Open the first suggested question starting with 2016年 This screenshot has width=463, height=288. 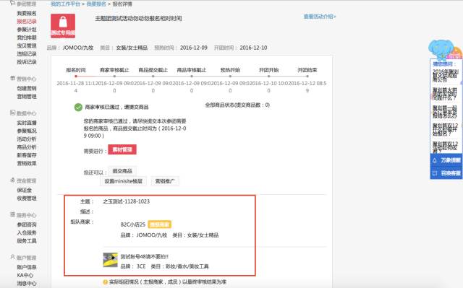(x=446, y=76)
